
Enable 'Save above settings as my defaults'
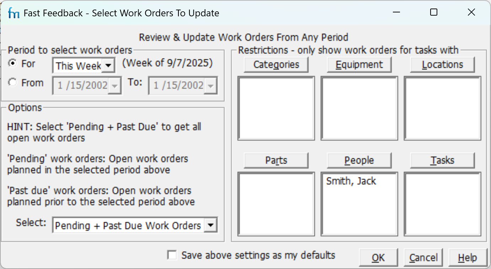pos(172,255)
